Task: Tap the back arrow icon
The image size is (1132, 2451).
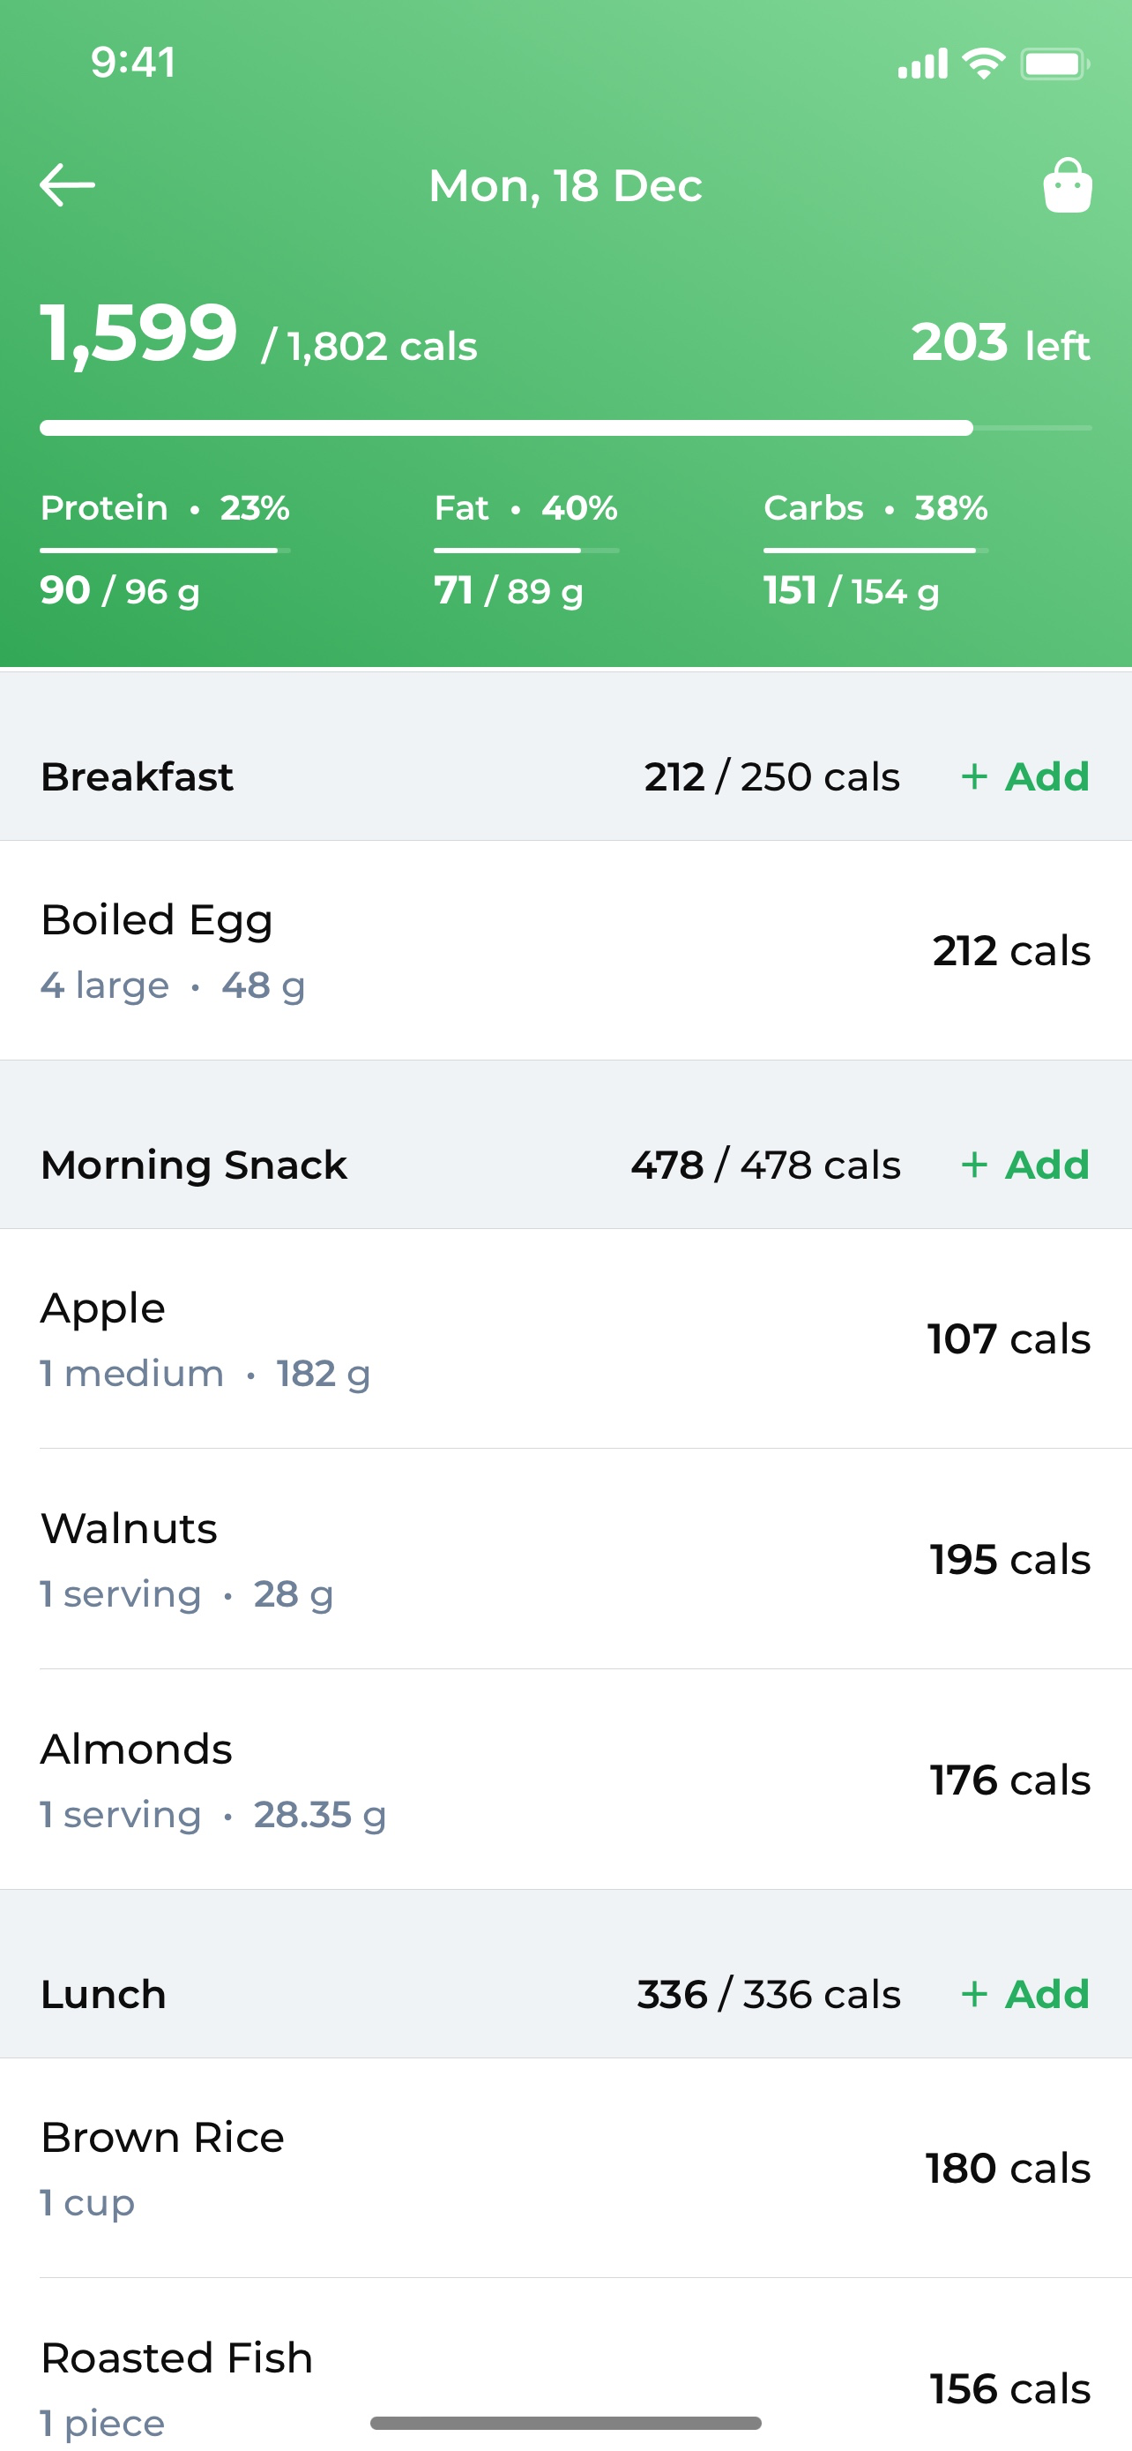Action: tap(68, 184)
